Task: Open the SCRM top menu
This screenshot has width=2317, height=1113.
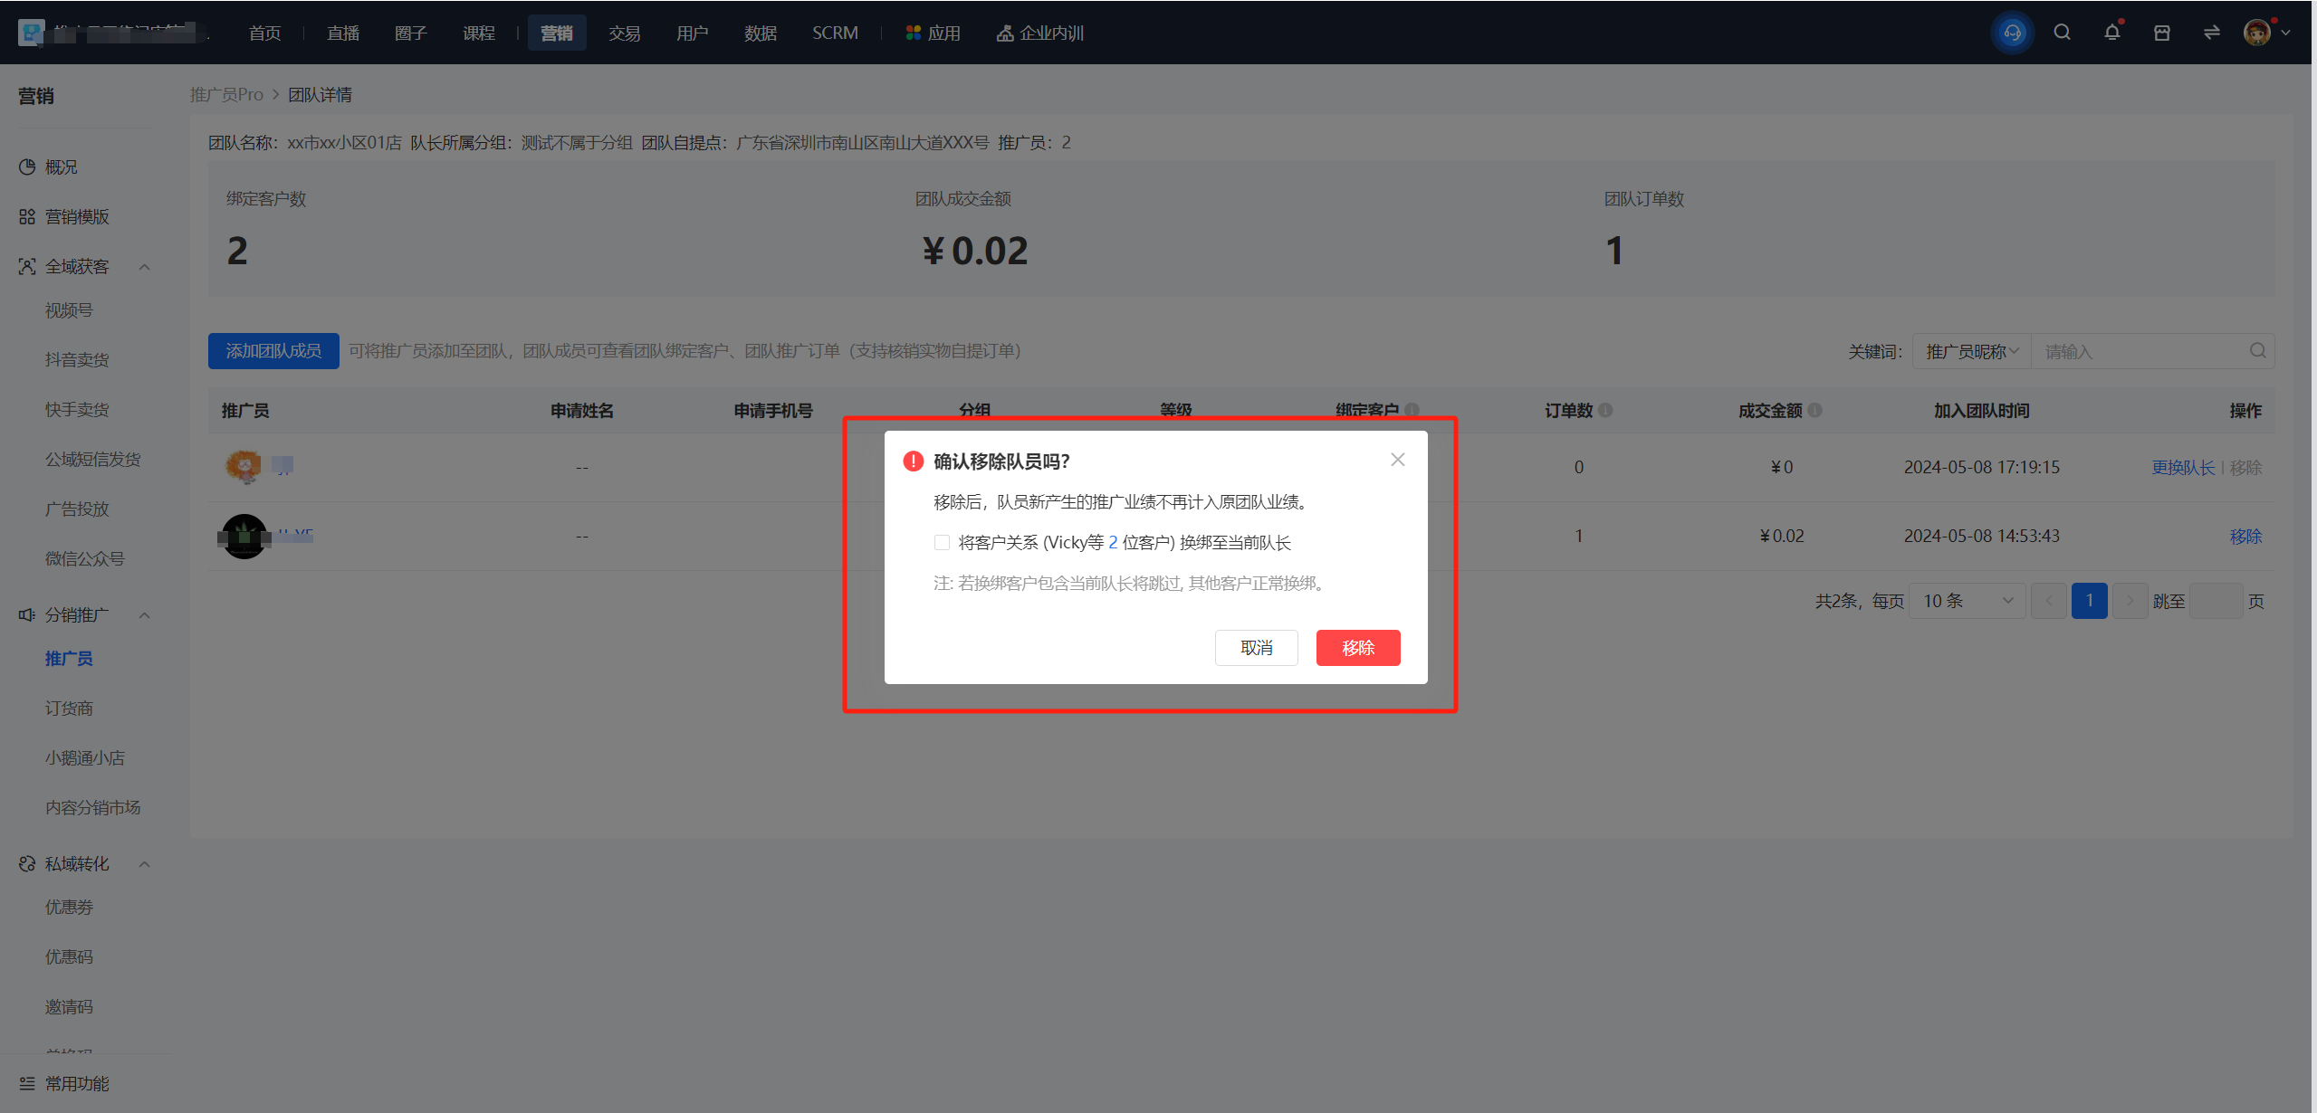Action: tap(835, 33)
